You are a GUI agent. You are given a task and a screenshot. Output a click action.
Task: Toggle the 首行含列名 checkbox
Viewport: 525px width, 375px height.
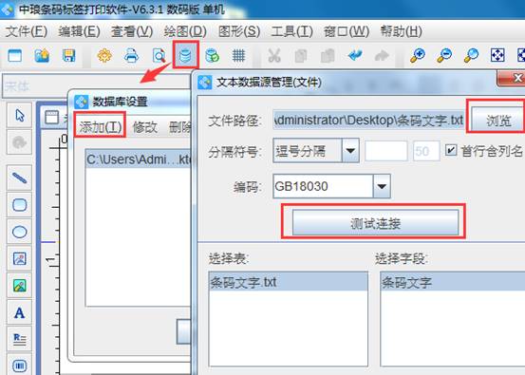[x=451, y=150]
